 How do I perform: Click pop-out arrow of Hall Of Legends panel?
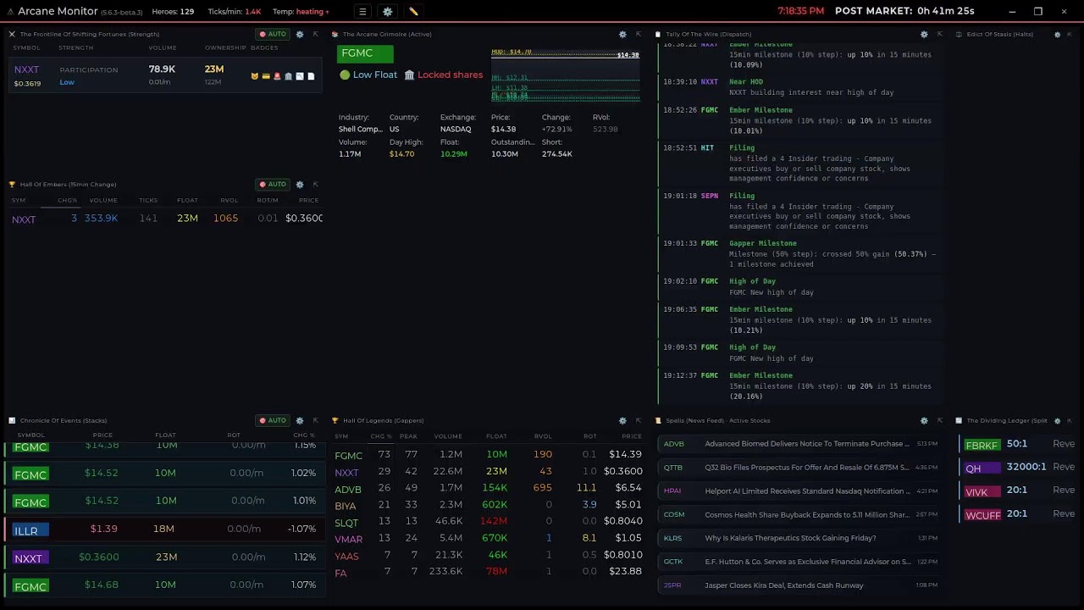tap(639, 420)
